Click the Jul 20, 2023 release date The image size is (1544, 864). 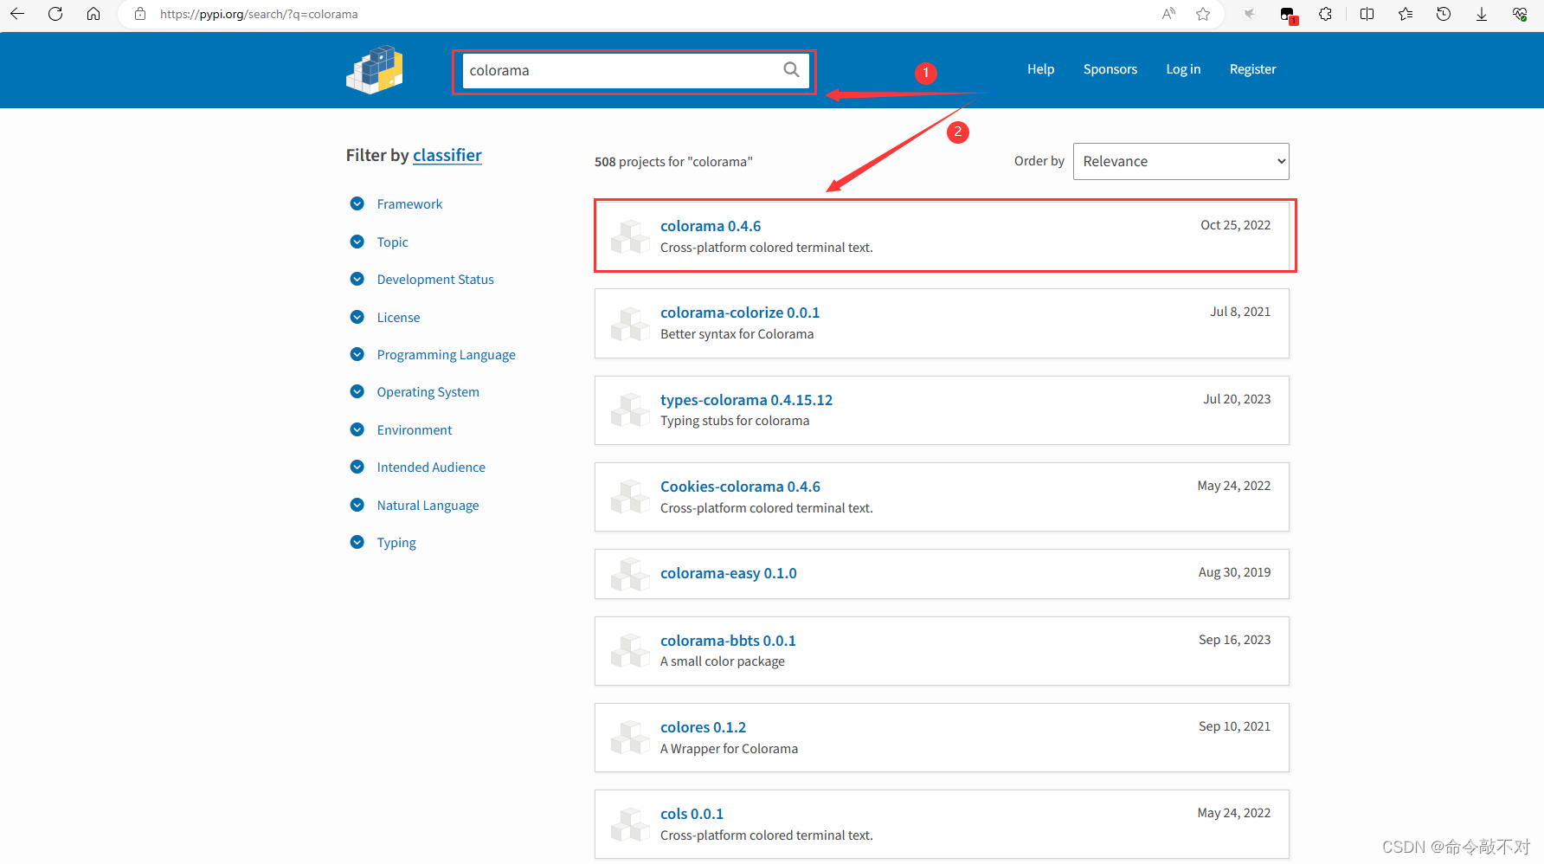[1237, 399]
